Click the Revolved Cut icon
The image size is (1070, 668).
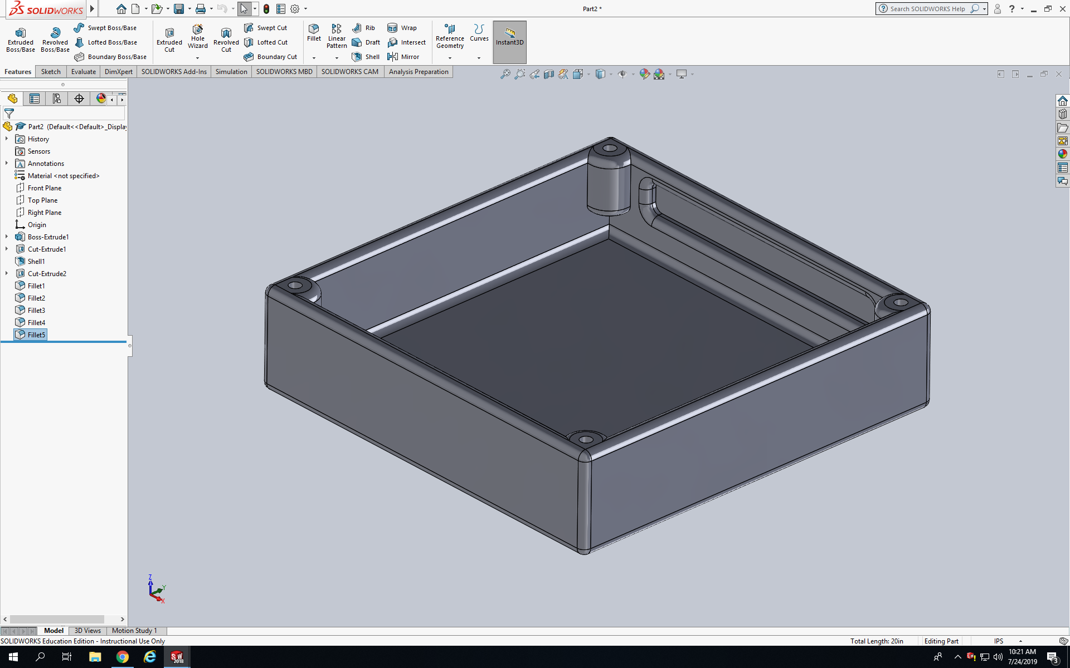226,39
